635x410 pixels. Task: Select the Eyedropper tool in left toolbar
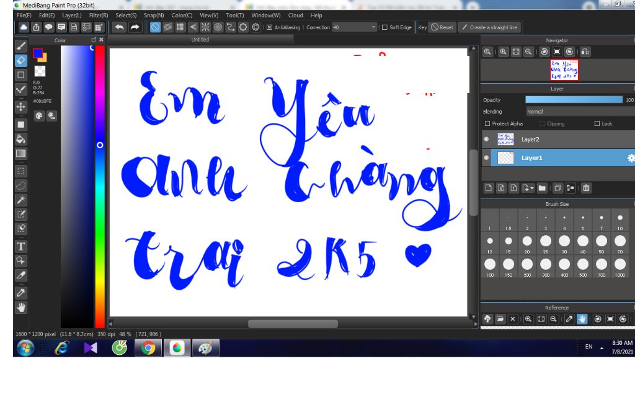click(21, 293)
